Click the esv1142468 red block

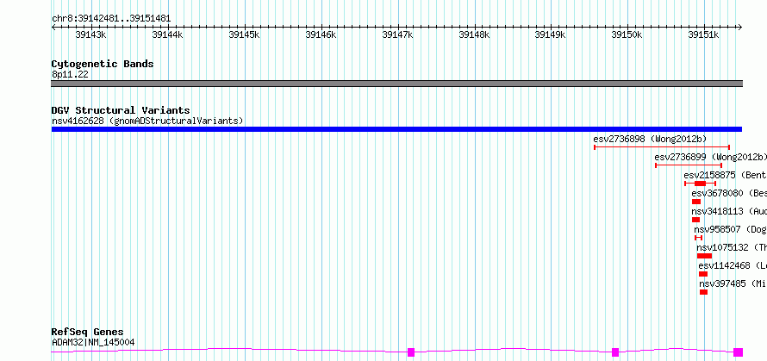tap(703, 274)
